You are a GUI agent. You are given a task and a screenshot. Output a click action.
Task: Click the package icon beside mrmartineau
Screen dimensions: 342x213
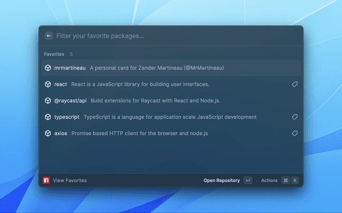point(48,68)
